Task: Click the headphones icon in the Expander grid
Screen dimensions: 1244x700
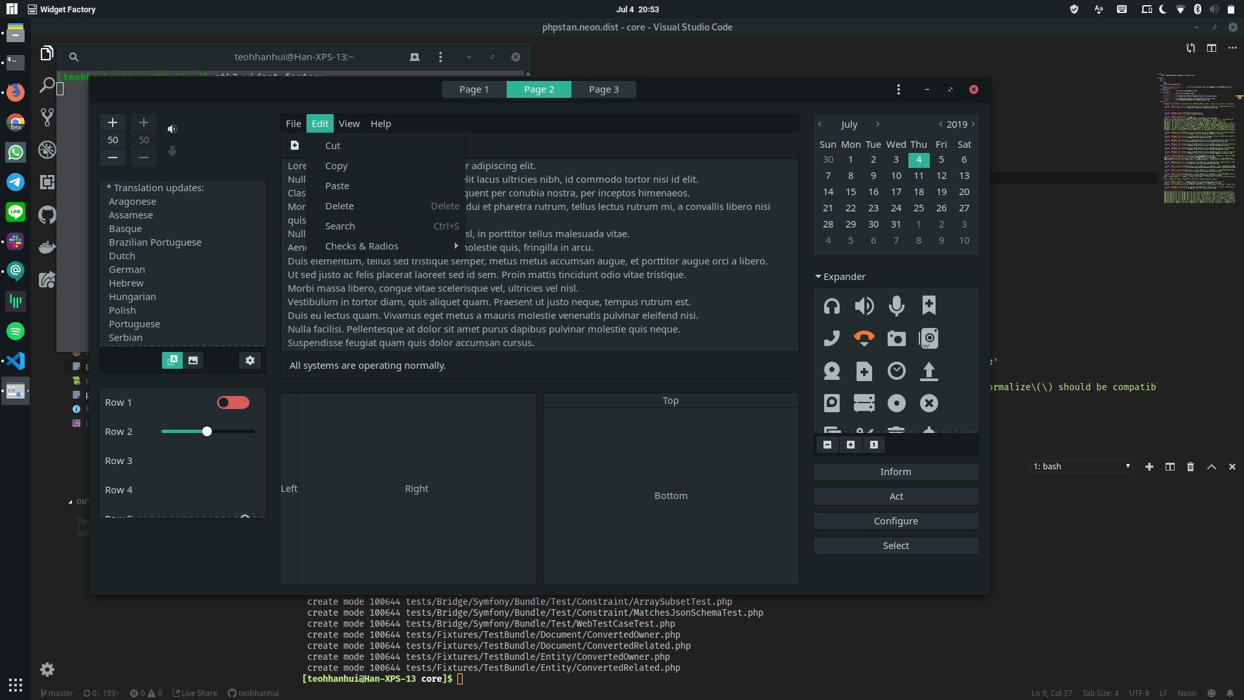Action: (x=832, y=305)
